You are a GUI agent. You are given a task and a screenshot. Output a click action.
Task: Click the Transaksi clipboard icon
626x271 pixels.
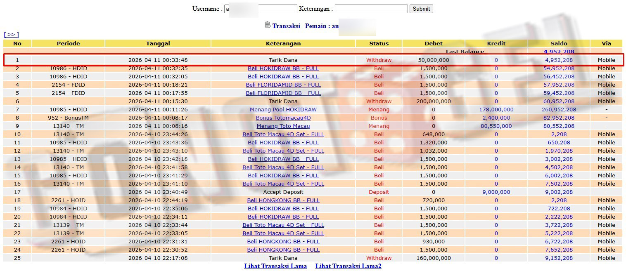pyautogui.click(x=268, y=25)
